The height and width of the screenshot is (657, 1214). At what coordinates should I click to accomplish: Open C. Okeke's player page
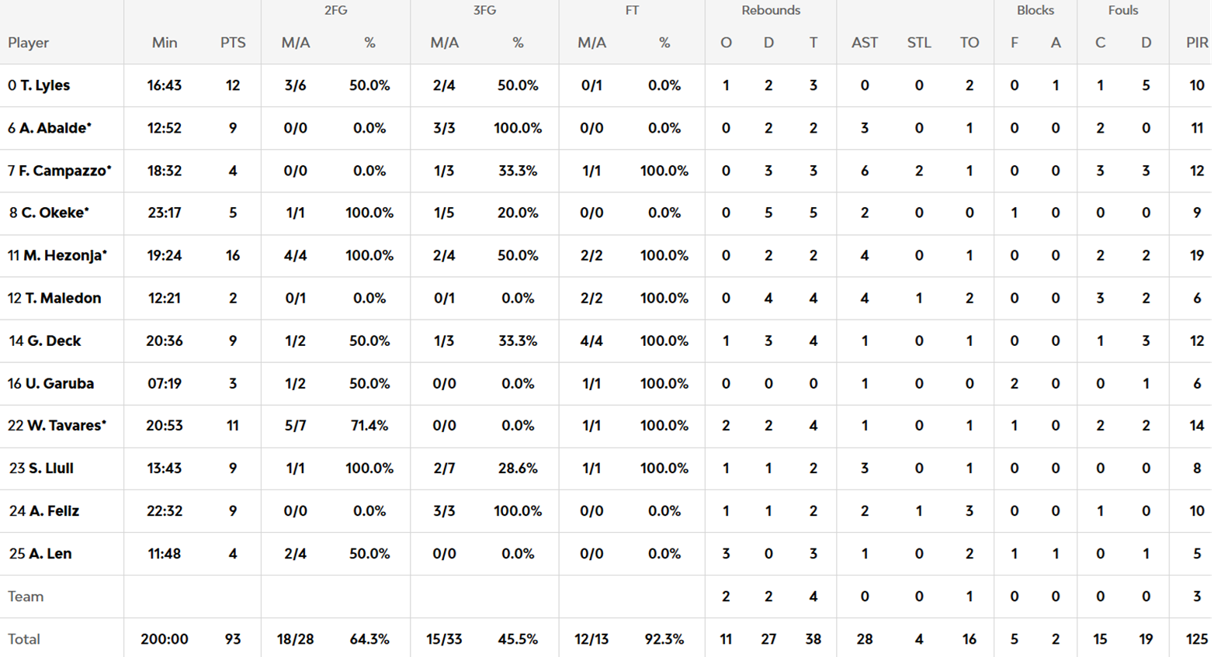(x=54, y=213)
